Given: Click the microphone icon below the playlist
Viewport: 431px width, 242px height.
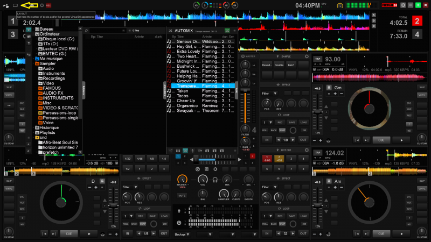Looking at the screenshot, I should [193, 151].
